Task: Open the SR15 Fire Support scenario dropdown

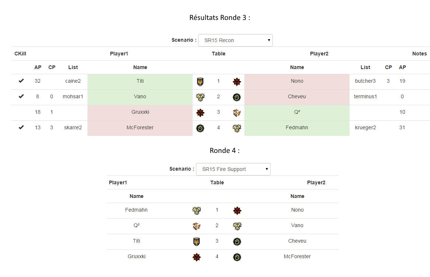Action: (233, 169)
